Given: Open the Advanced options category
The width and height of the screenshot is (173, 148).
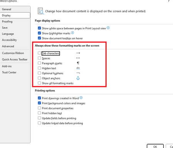Looking at the screenshot, I should coord(15,46).
